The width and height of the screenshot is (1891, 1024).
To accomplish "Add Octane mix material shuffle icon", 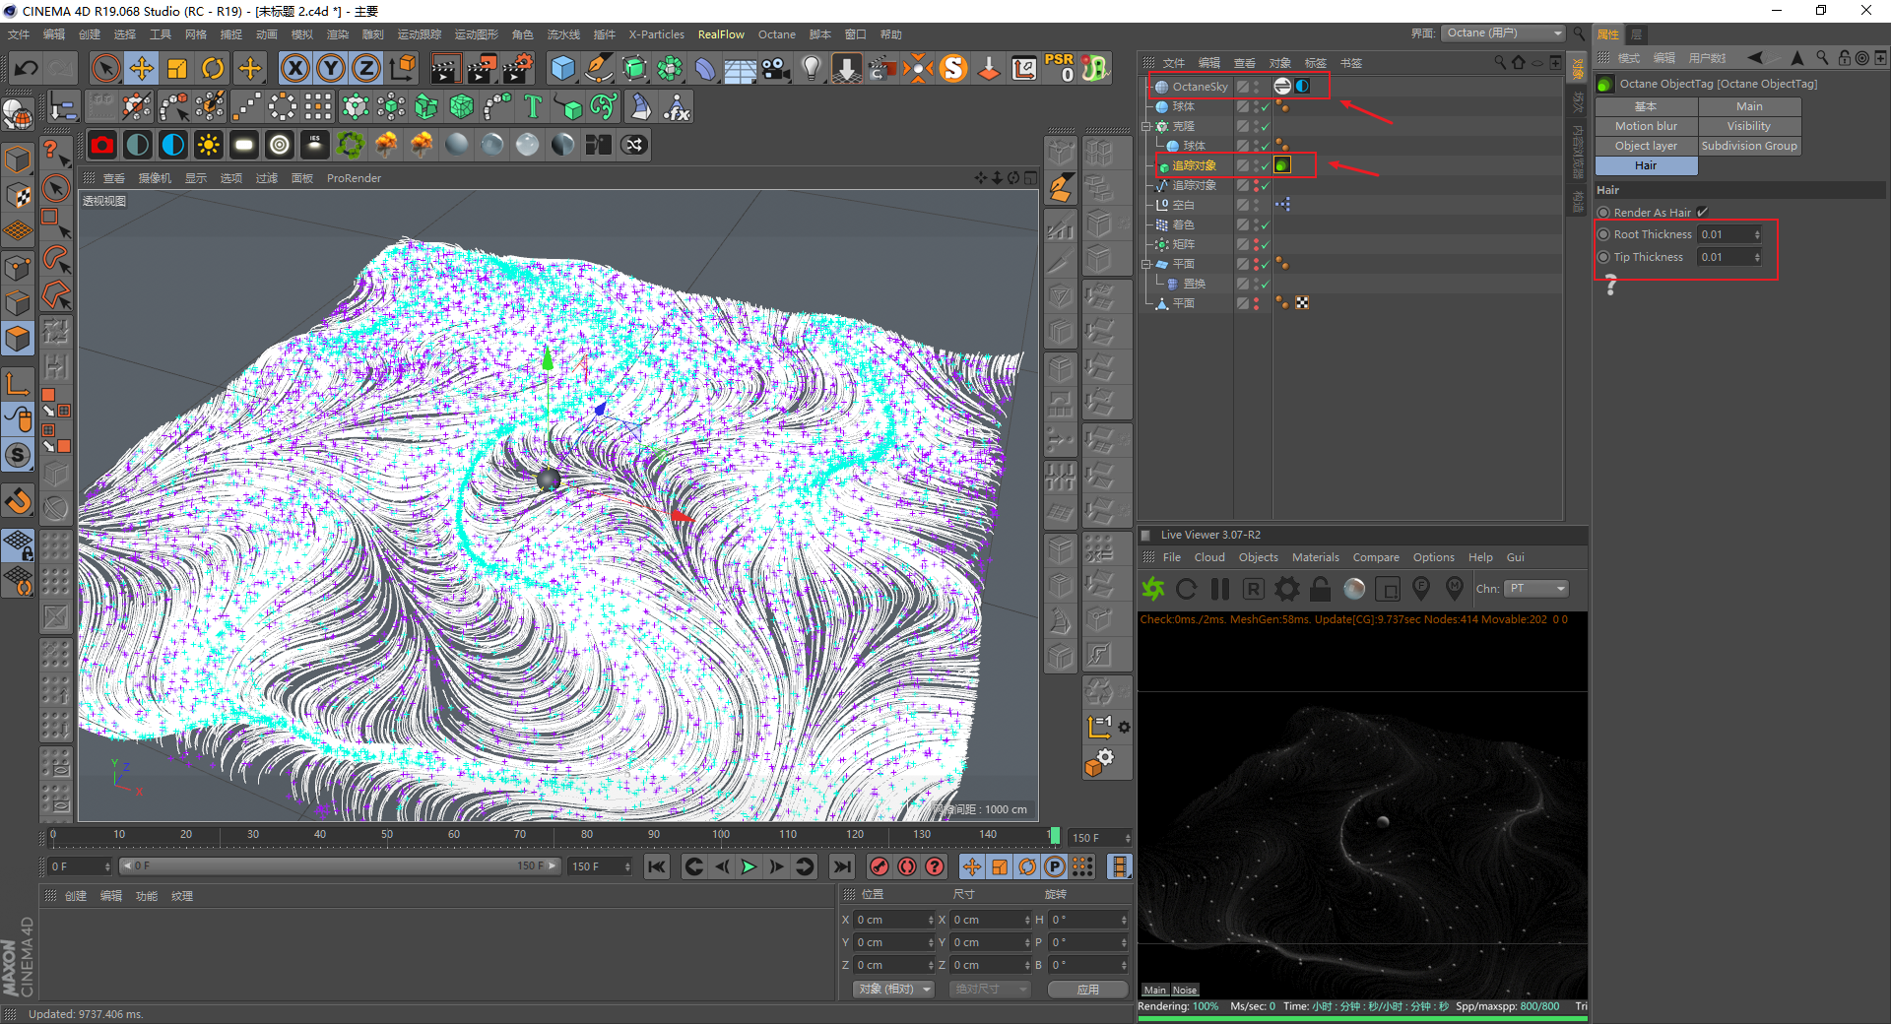I will [x=633, y=145].
